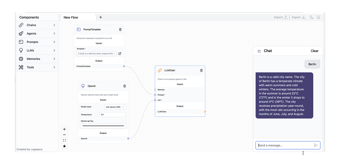This screenshot has height=166, width=340.
Task: Expand the Chains category chevron
Action: pos(54,25)
